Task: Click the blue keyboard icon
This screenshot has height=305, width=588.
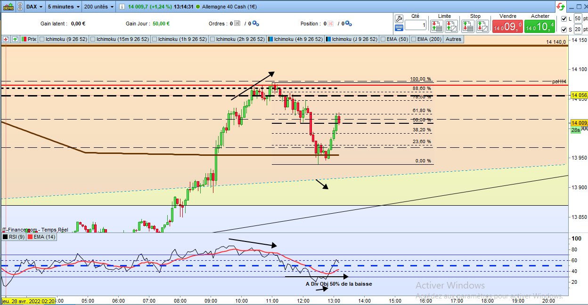Action: point(399,28)
